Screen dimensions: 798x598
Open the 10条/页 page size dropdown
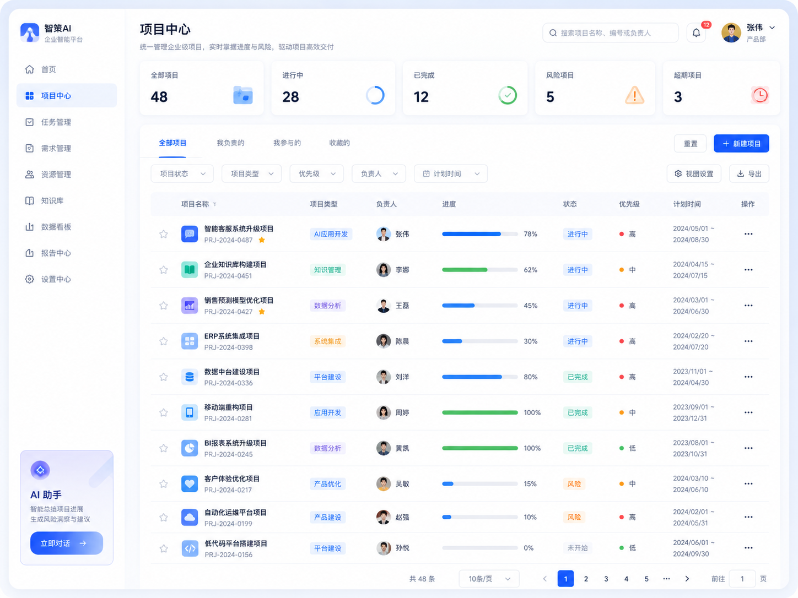489,579
